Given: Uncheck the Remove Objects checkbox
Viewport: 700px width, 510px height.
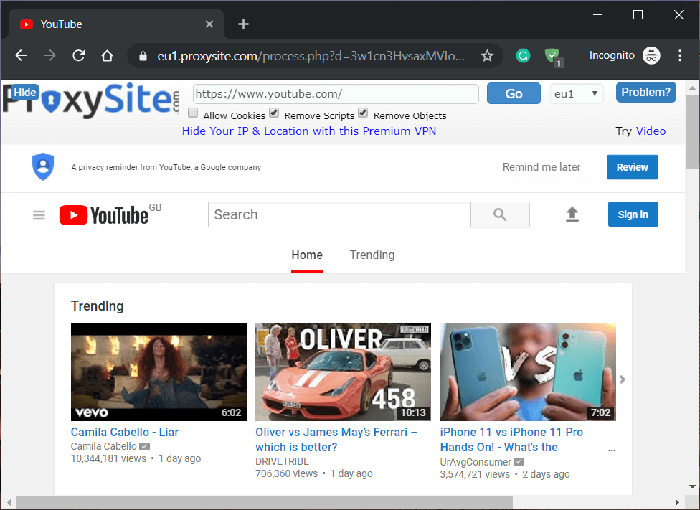Looking at the screenshot, I should pos(363,113).
